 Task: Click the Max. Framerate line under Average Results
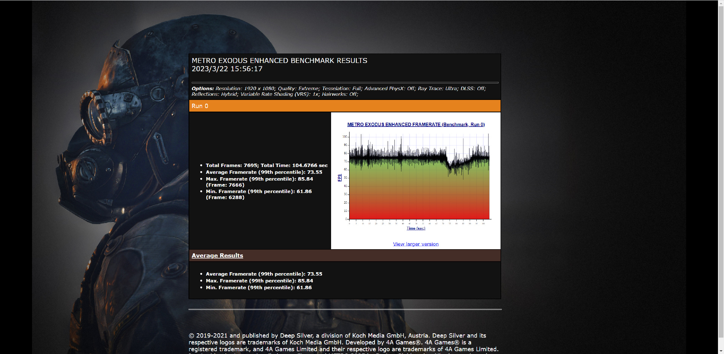click(x=259, y=281)
